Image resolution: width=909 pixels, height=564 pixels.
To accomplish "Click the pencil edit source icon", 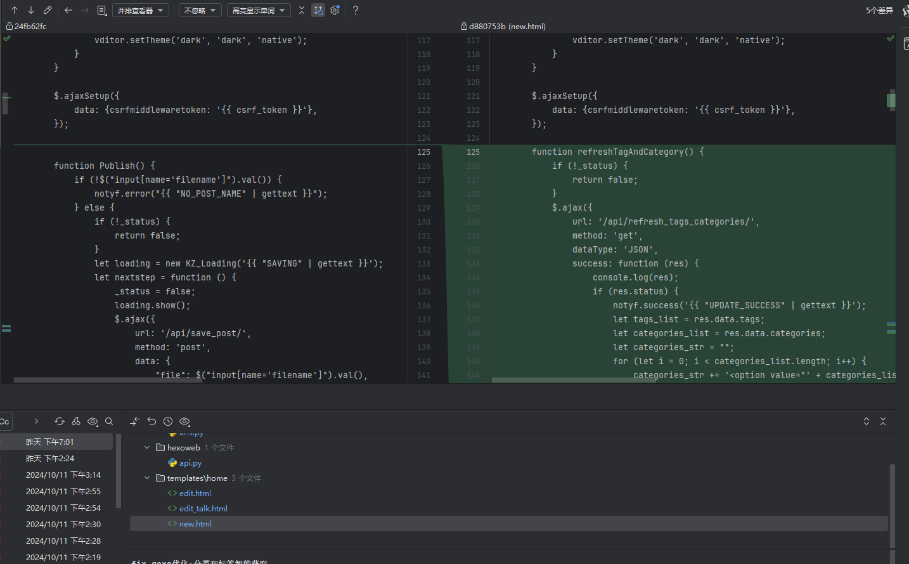I will point(48,10).
